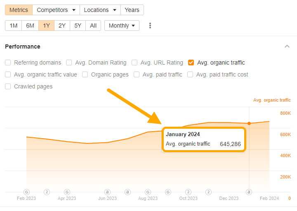Open the Competitors dropdown

point(56,10)
